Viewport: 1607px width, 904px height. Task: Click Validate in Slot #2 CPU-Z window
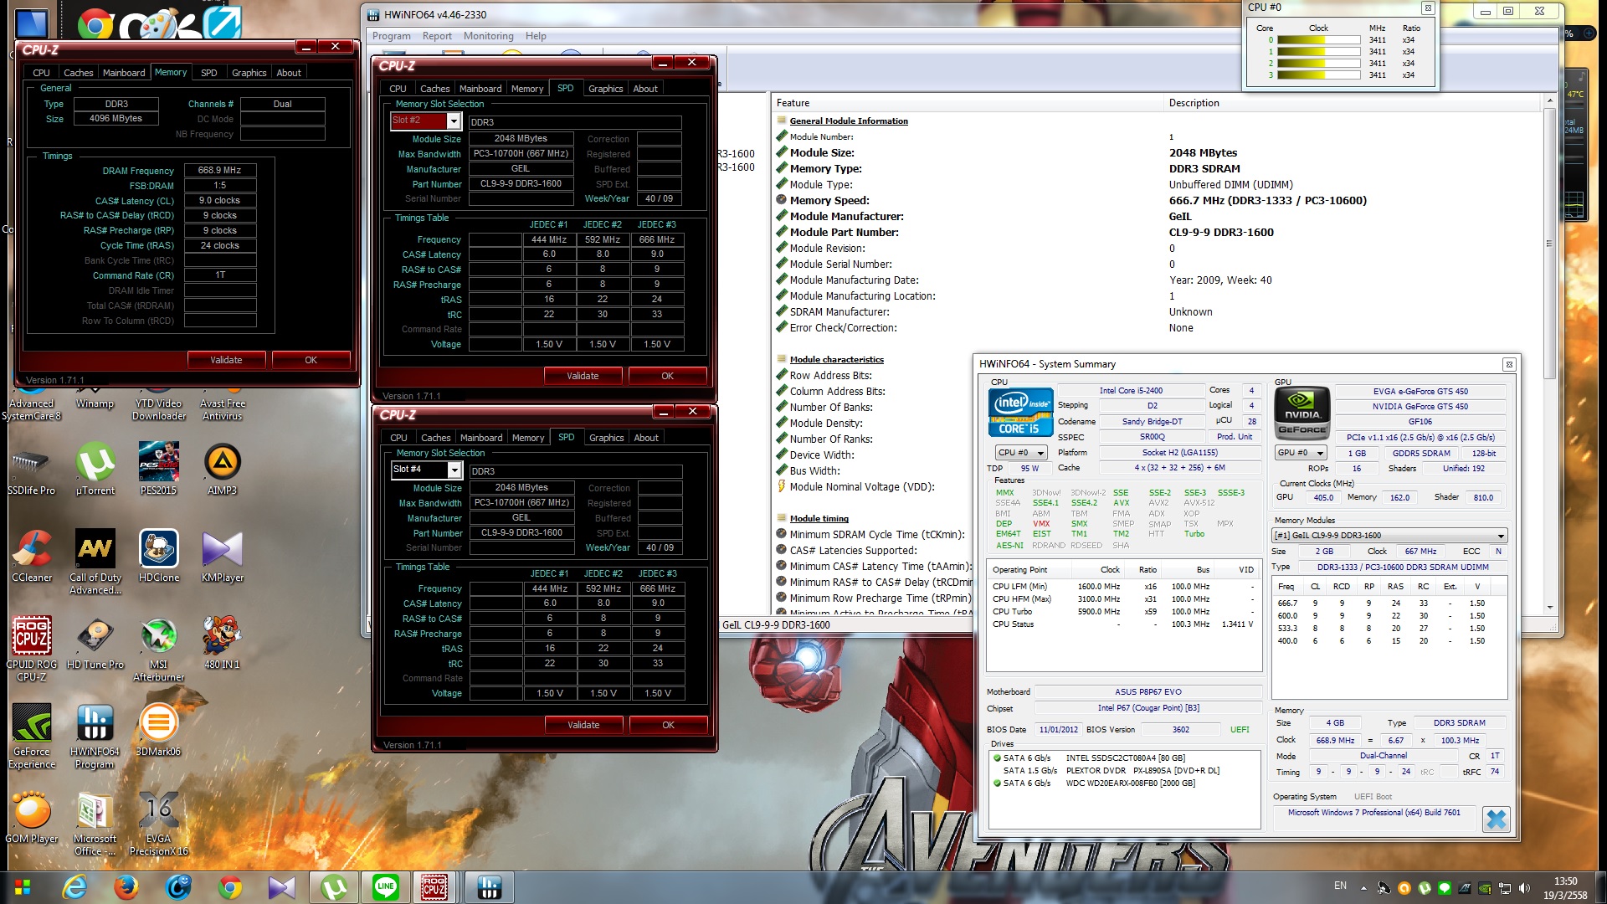point(583,376)
